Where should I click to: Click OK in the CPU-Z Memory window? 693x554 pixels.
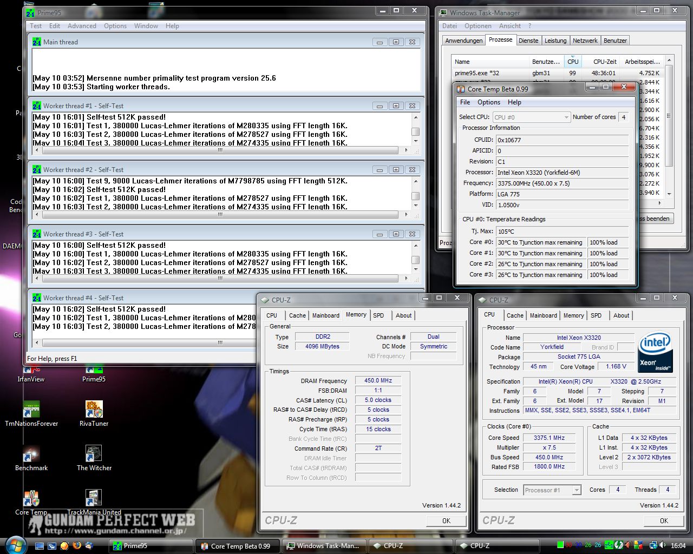click(446, 520)
